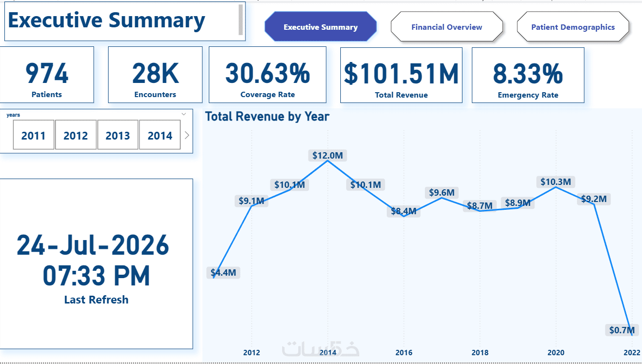The height and width of the screenshot is (364, 642).
Task: Click the scrollbar in the title box
Action: [x=241, y=20]
